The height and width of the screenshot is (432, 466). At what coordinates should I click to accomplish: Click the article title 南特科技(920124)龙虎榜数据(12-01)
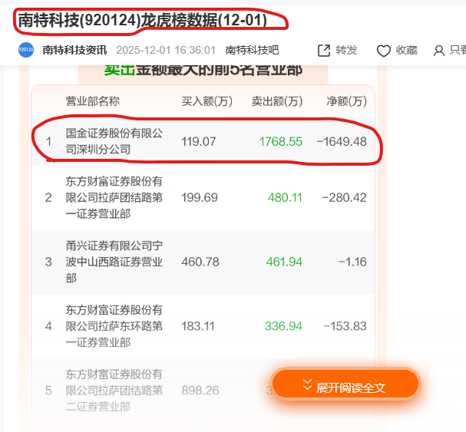[x=143, y=20]
